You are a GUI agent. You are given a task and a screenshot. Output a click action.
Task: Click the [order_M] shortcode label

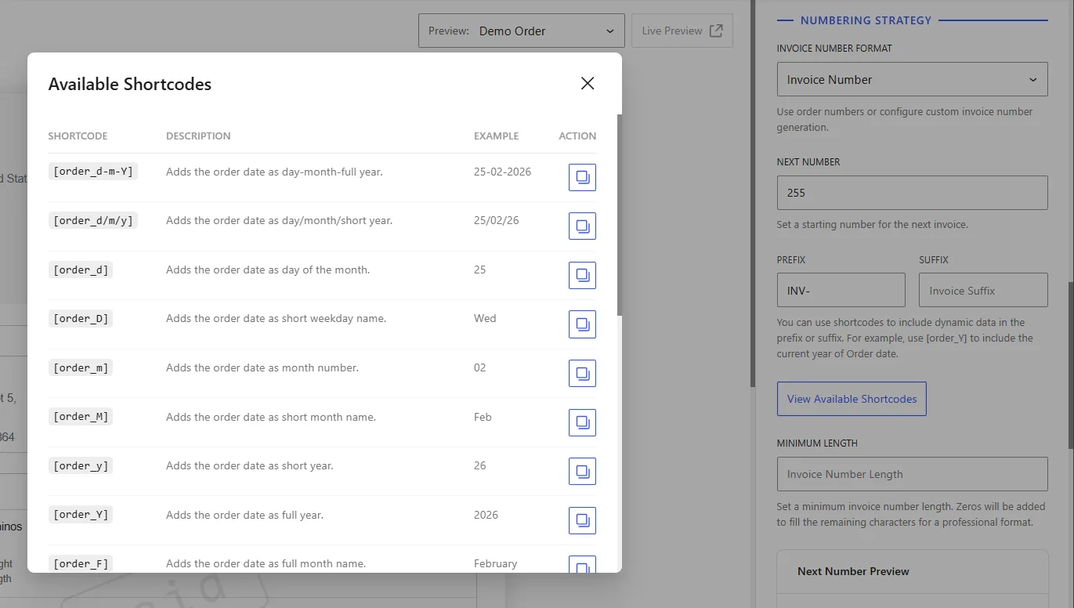(81, 416)
